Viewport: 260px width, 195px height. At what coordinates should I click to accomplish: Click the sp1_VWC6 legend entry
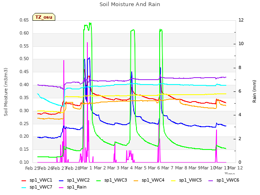tap(224, 180)
